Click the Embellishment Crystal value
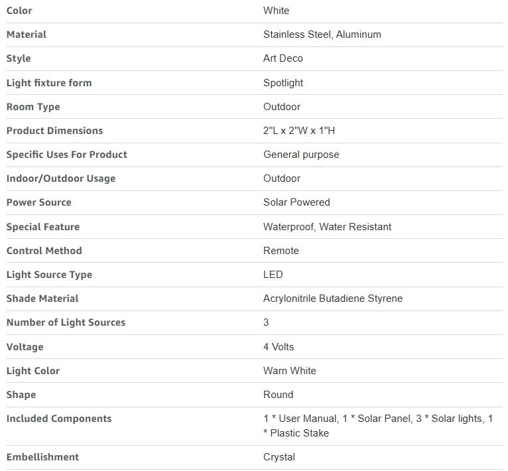The image size is (508, 471). click(279, 457)
